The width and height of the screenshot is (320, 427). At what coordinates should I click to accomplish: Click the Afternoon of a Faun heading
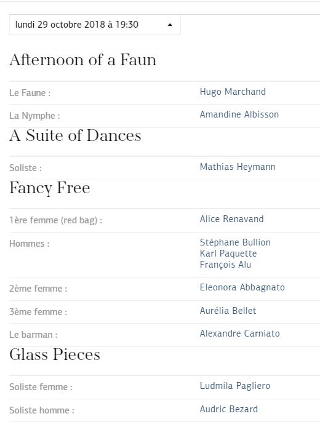(83, 60)
